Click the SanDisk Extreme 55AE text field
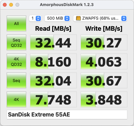134x126 pixels. click(x=67, y=115)
